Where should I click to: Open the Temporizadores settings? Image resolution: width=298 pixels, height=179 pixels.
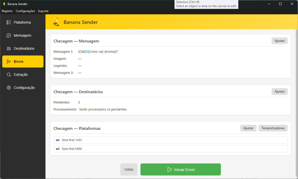[273, 128]
